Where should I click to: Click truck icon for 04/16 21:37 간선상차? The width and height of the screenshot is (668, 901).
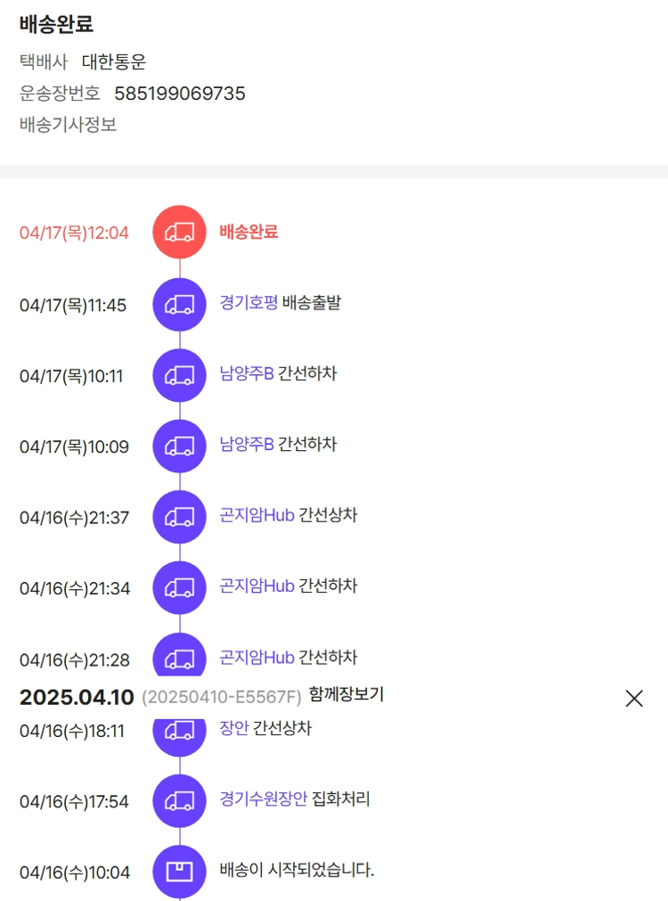(x=180, y=517)
